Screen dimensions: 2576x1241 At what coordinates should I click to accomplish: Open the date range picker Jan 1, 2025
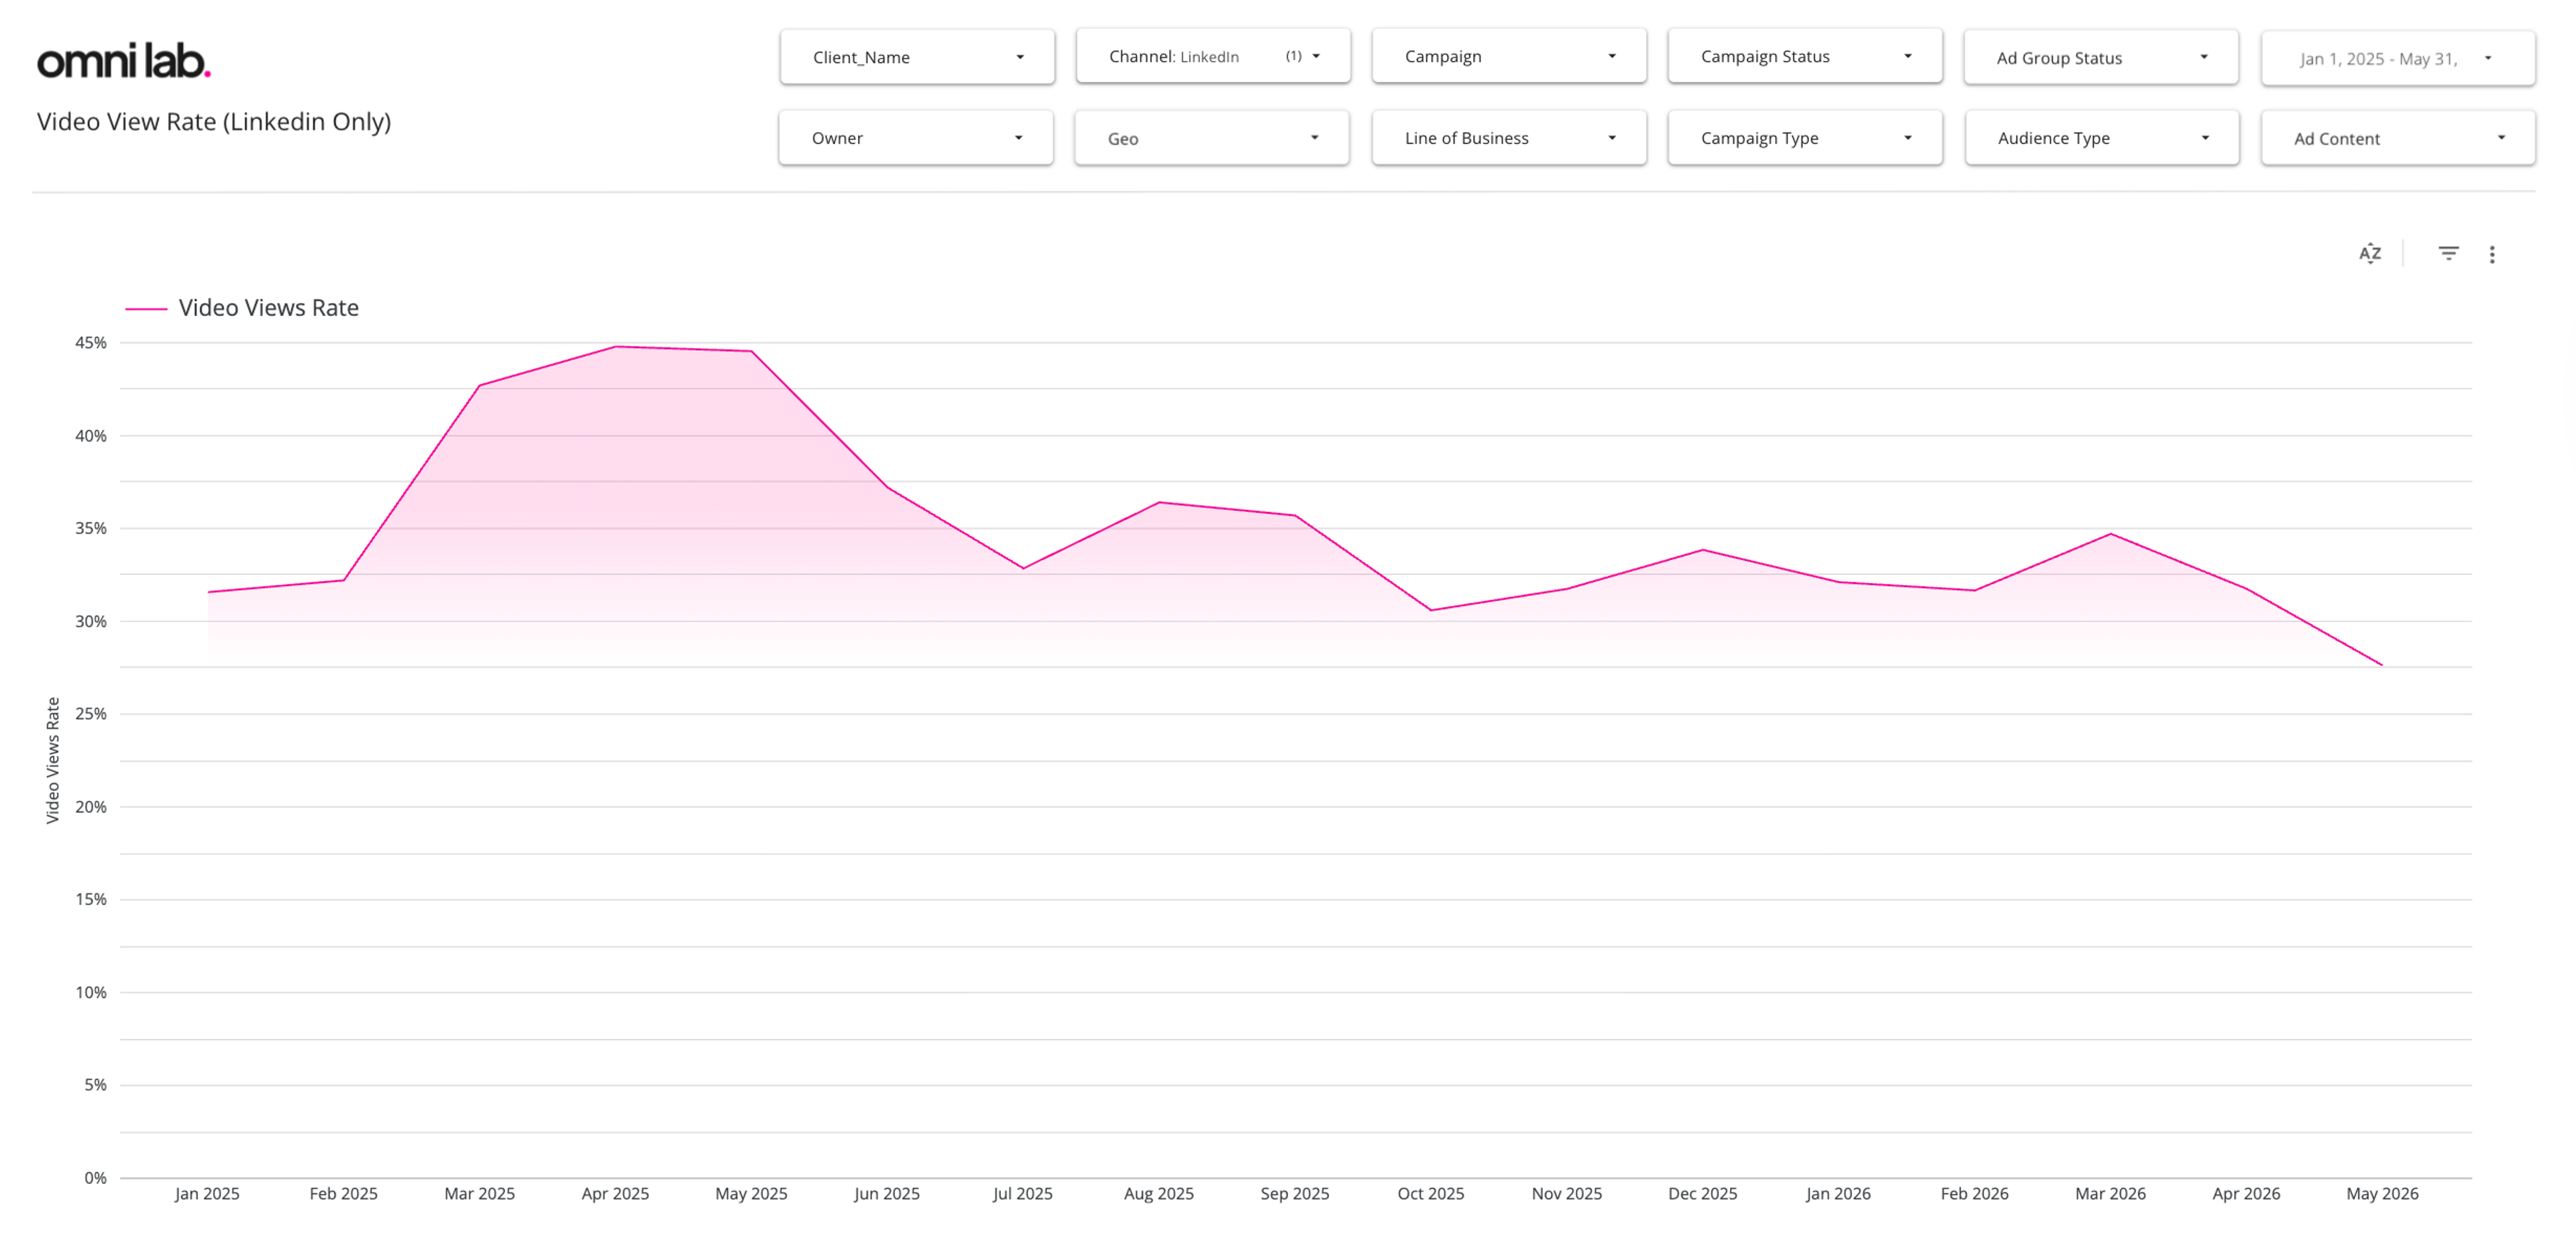pos(2398,58)
